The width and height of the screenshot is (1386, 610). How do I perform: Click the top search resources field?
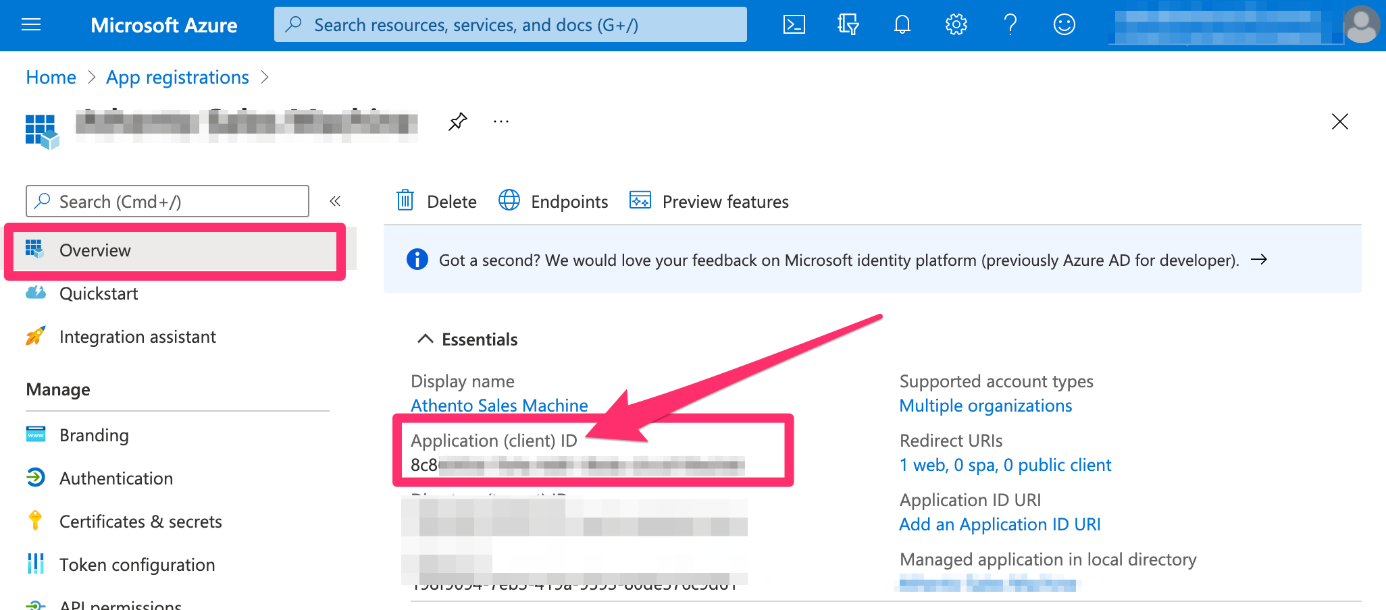[510, 25]
